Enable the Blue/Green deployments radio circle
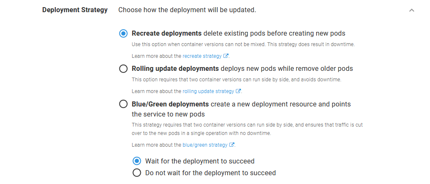This screenshot has width=430, height=184. coord(123,104)
